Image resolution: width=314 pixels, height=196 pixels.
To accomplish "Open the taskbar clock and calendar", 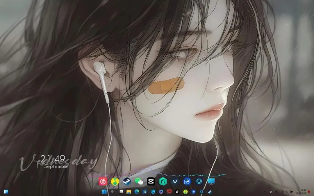I will coord(301,192).
